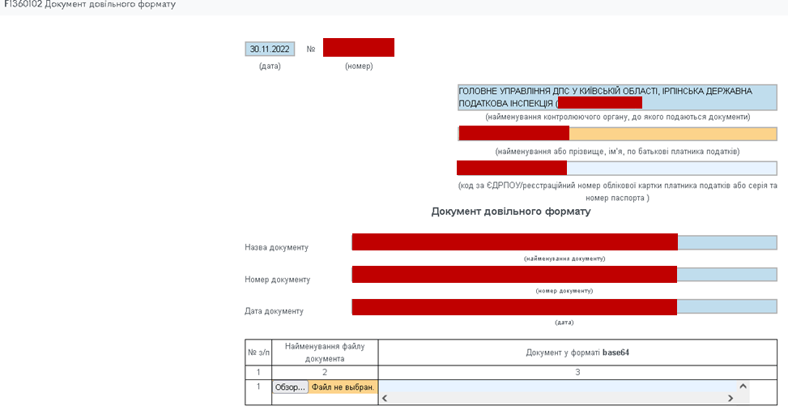Click the "Дата документу" input field

pos(564,307)
